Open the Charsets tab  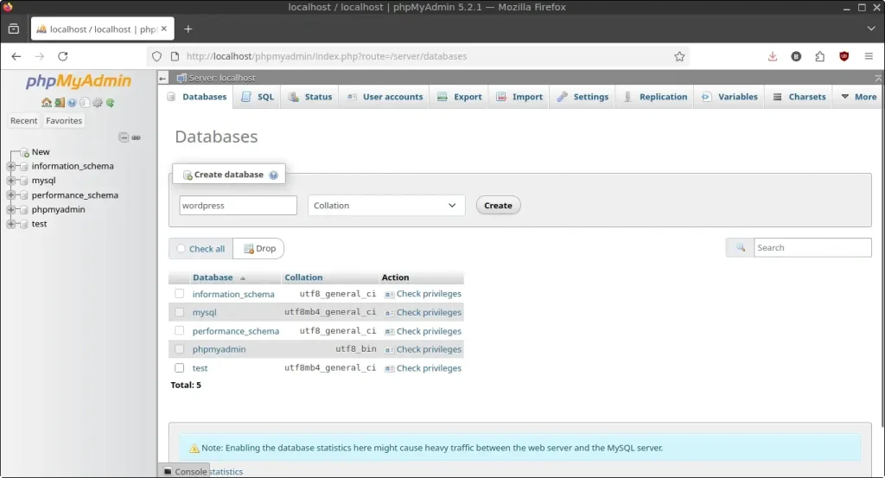pyautogui.click(x=799, y=97)
